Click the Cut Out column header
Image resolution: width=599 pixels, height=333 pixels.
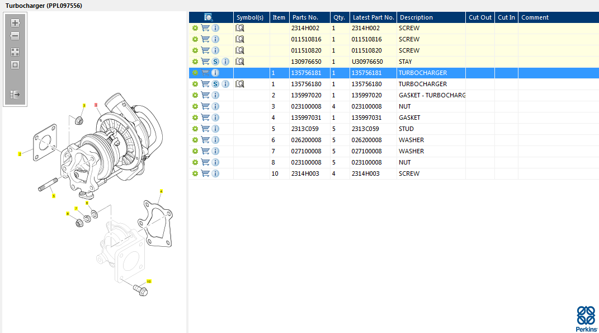point(480,17)
